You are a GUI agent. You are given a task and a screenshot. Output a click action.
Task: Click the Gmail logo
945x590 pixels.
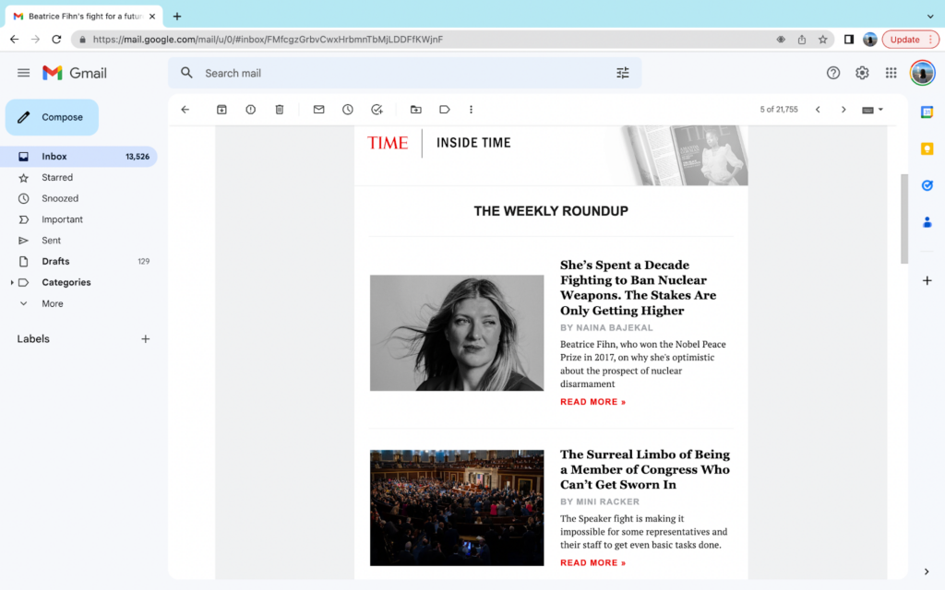(75, 73)
